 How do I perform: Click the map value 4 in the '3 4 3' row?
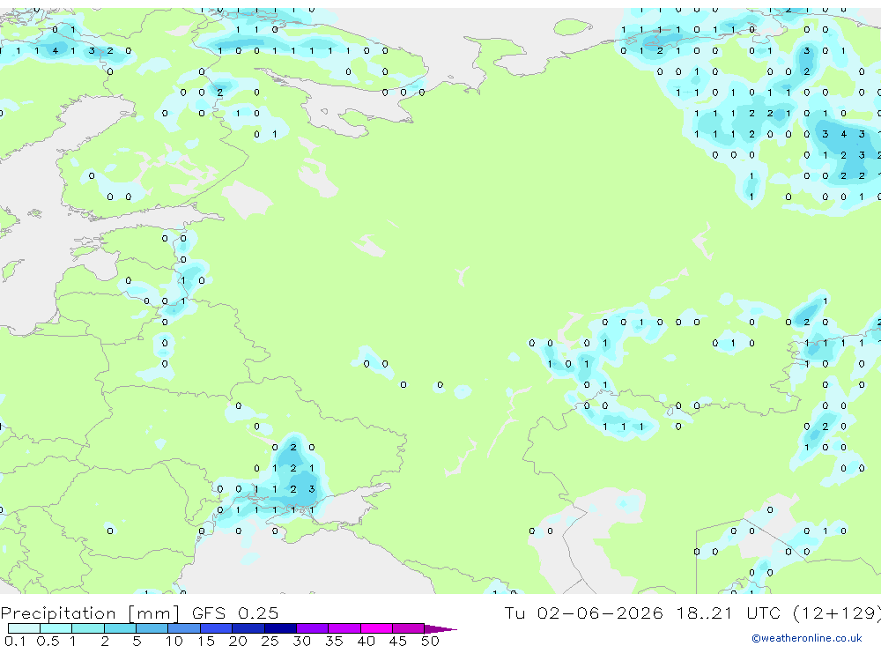[x=843, y=134]
